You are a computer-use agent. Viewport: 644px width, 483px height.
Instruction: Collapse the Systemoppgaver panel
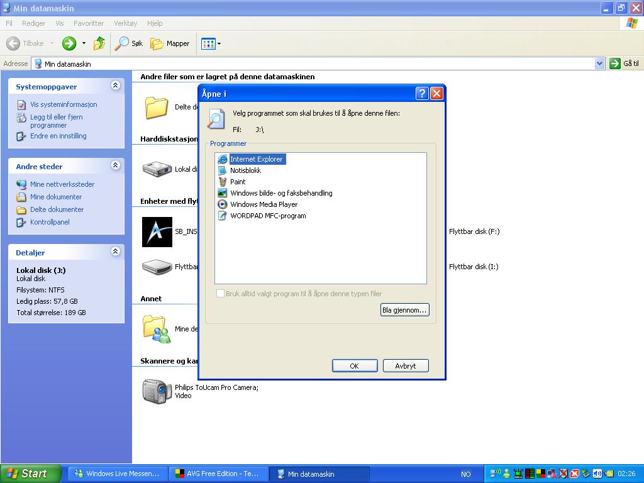tap(116, 86)
